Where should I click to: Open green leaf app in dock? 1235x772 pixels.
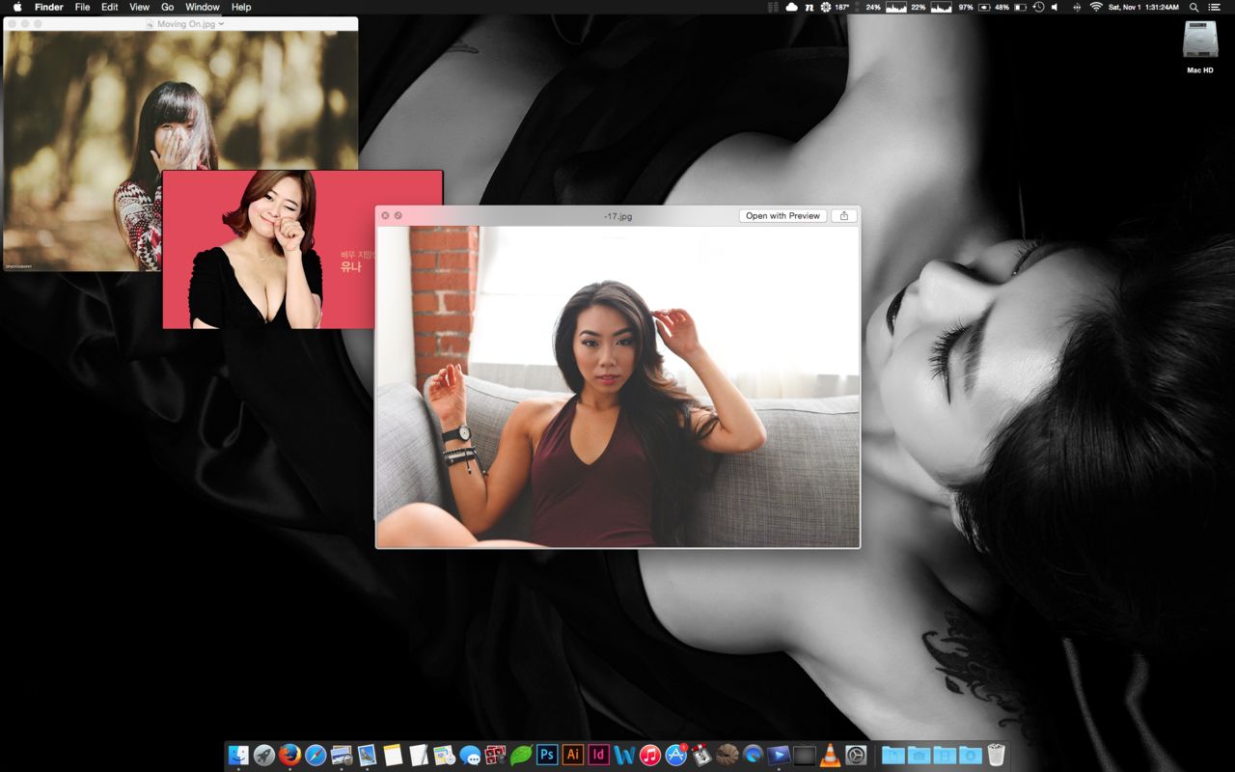521,755
